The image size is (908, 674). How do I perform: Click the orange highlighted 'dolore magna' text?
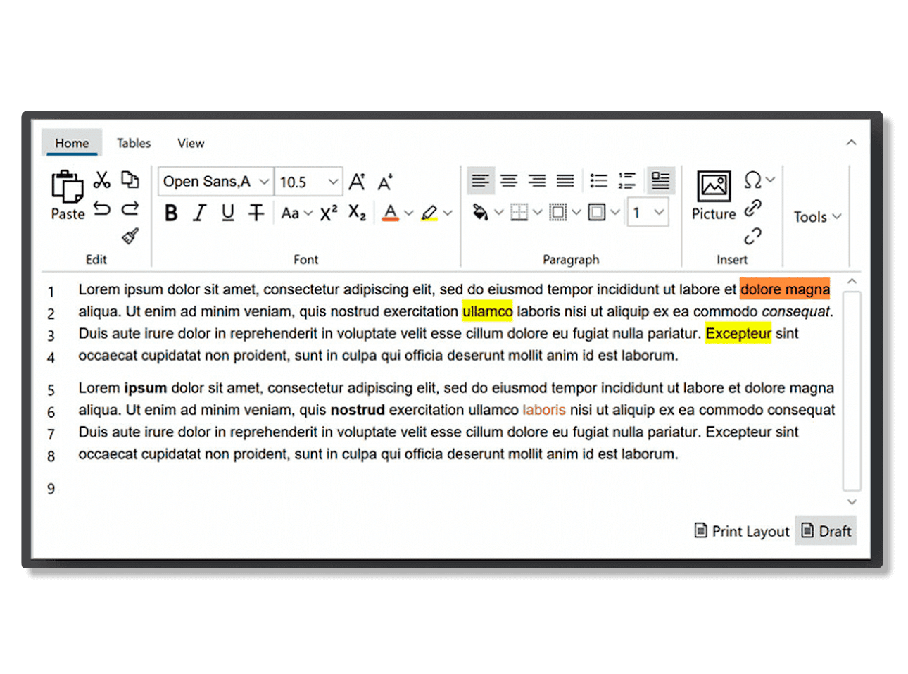[x=785, y=289]
